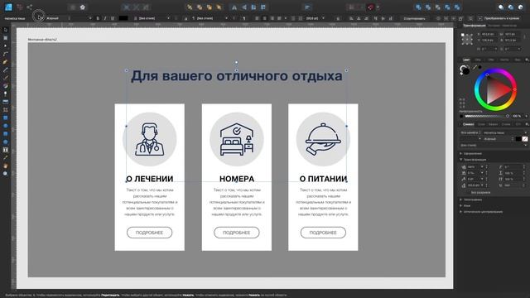Pick the color eyedropper in Color panel
530x298 pixels.
coord(475,68)
